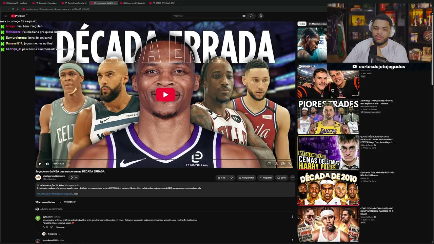The width and height of the screenshot is (434, 244).
Task: Open more actions menu beside Salvar
Action: click(292, 178)
